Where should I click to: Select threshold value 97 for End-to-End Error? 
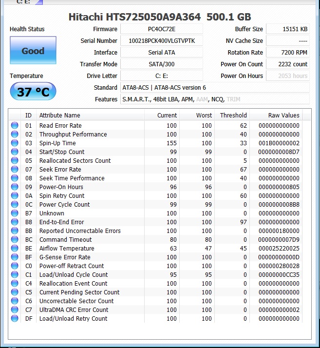point(243,222)
